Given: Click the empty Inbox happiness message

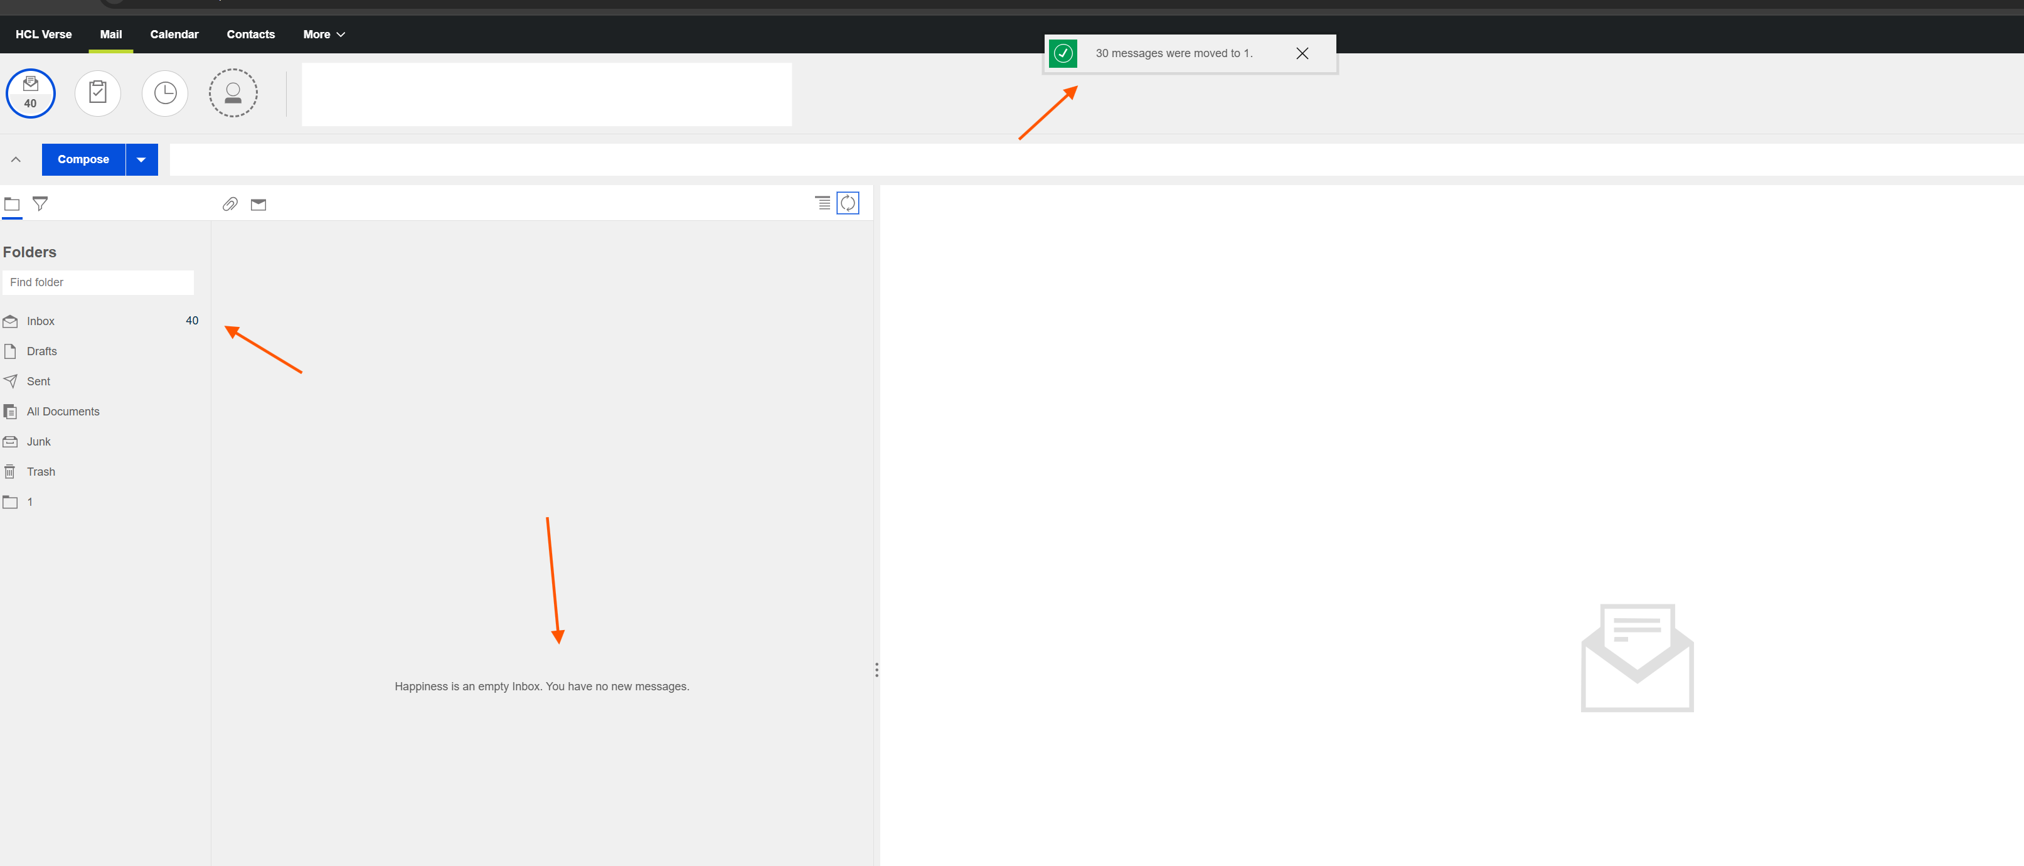Looking at the screenshot, I should coord(541,686).
